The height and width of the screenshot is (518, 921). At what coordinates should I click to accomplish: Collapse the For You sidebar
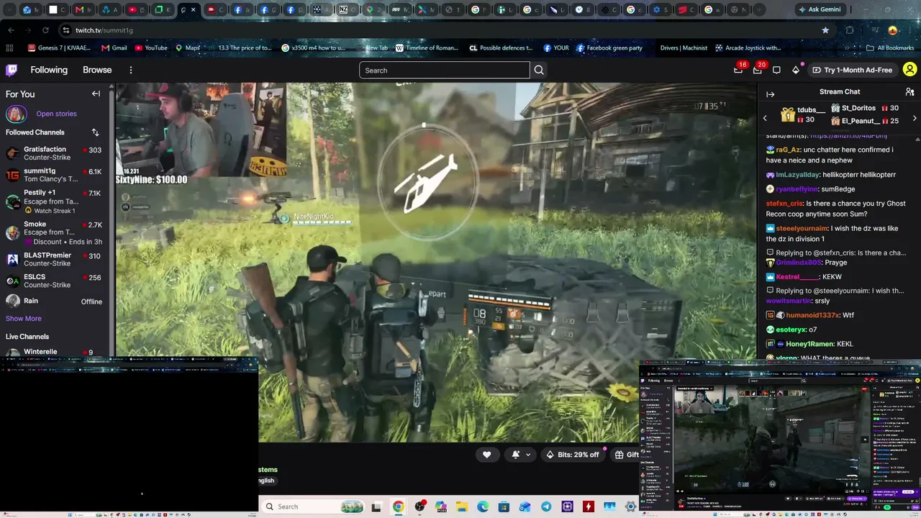[x=96, y=94]
